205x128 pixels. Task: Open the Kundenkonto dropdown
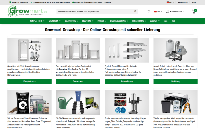(175, 12)
